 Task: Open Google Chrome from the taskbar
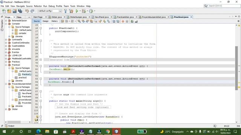[108, 132]
